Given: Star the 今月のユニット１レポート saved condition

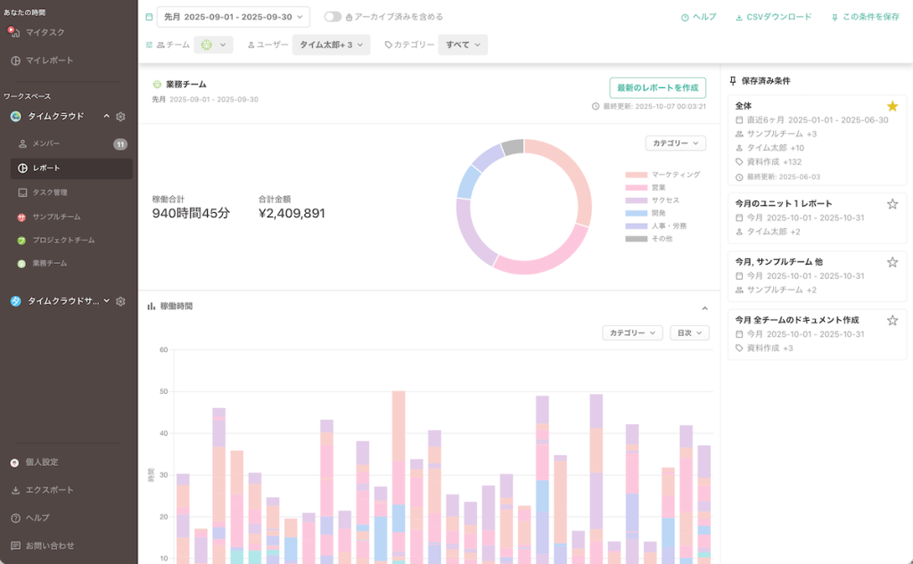Looking at the screenshot, I should pos(892,204).
